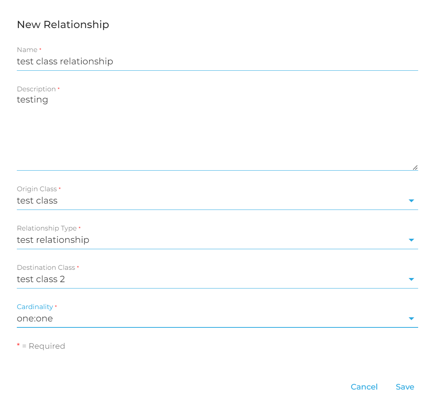Click the Relationship Type dropdown arrow icon
The image size is (429, 400).
click(411, 240)
